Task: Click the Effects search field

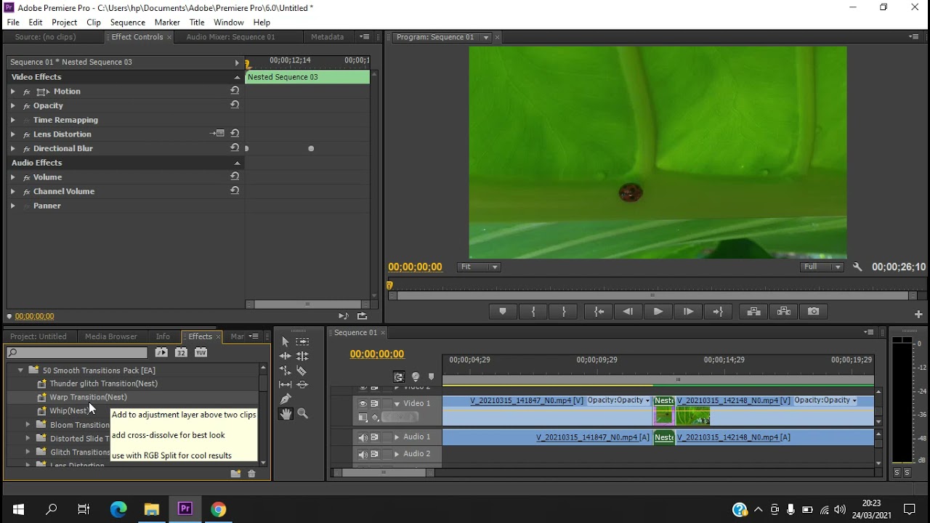Action: [77, 353]
